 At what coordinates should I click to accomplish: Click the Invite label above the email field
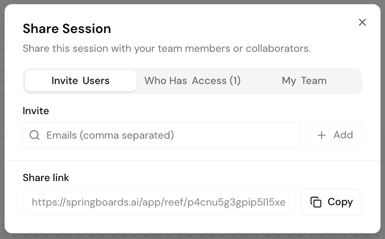tap(36, 111)
